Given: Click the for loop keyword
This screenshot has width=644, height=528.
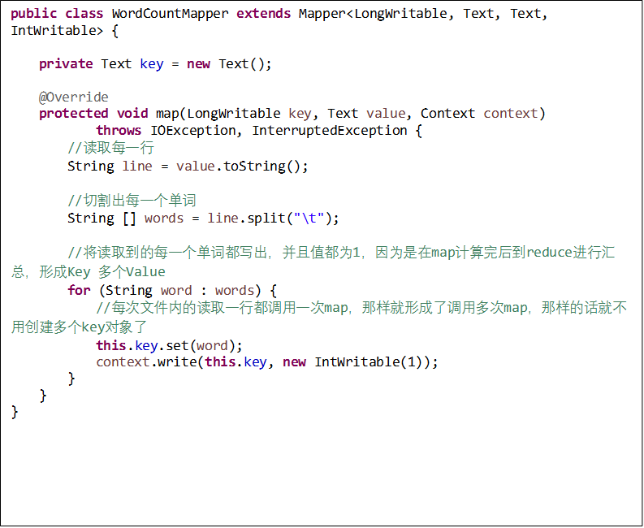Looking at the screenshot, I should click(79, 290).
